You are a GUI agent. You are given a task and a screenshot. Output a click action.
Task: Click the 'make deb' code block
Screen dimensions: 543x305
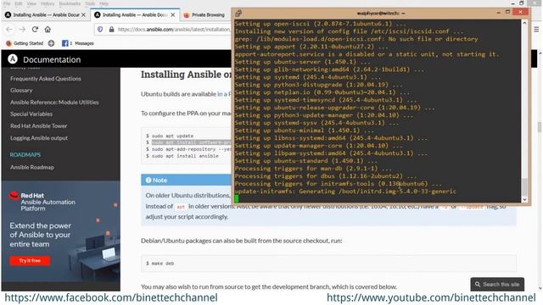point(328,263)
